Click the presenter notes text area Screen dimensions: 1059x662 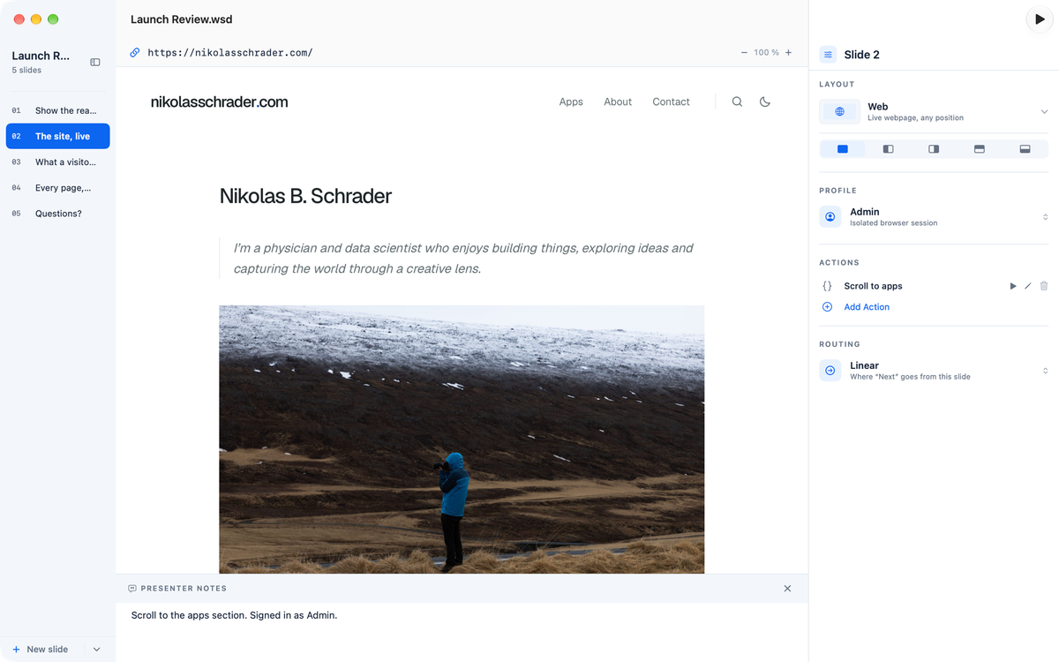tap(462, 632)
